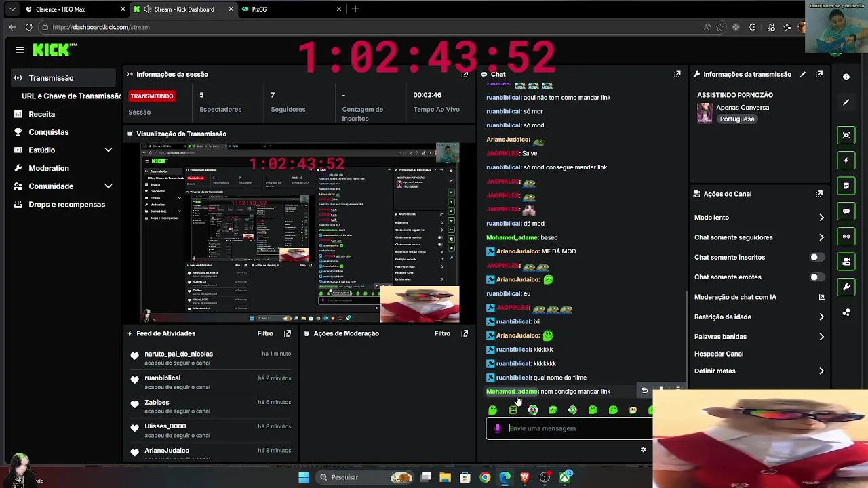Pick the first green emote in emote bar
The image size is (868, 488).
point(493,410)
